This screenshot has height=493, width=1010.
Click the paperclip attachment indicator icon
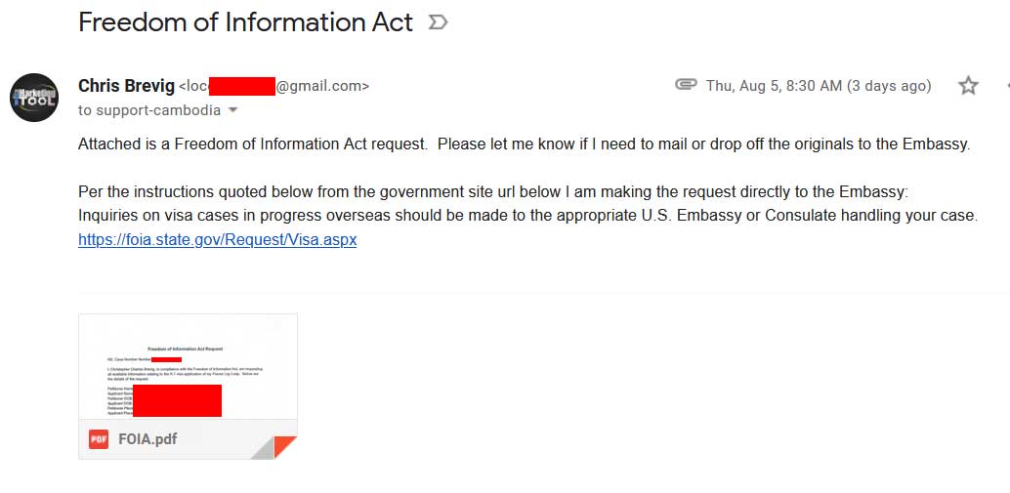[x=686, y=85]
